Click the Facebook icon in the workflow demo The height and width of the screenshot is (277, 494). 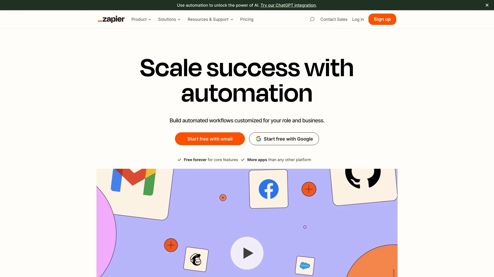coord(268,189)
